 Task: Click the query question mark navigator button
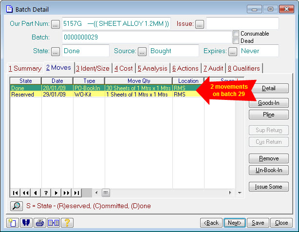click(x=46, y=193)
